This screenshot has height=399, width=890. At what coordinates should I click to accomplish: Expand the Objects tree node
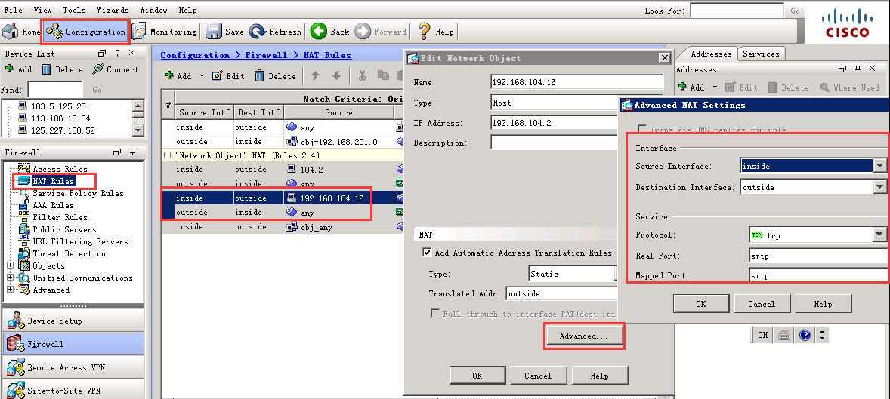pyautogui.click(x=10, y=265)
